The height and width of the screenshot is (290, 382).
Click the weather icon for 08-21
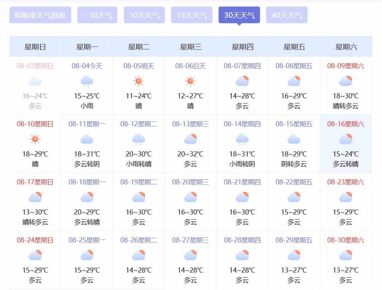click(242, 197)
